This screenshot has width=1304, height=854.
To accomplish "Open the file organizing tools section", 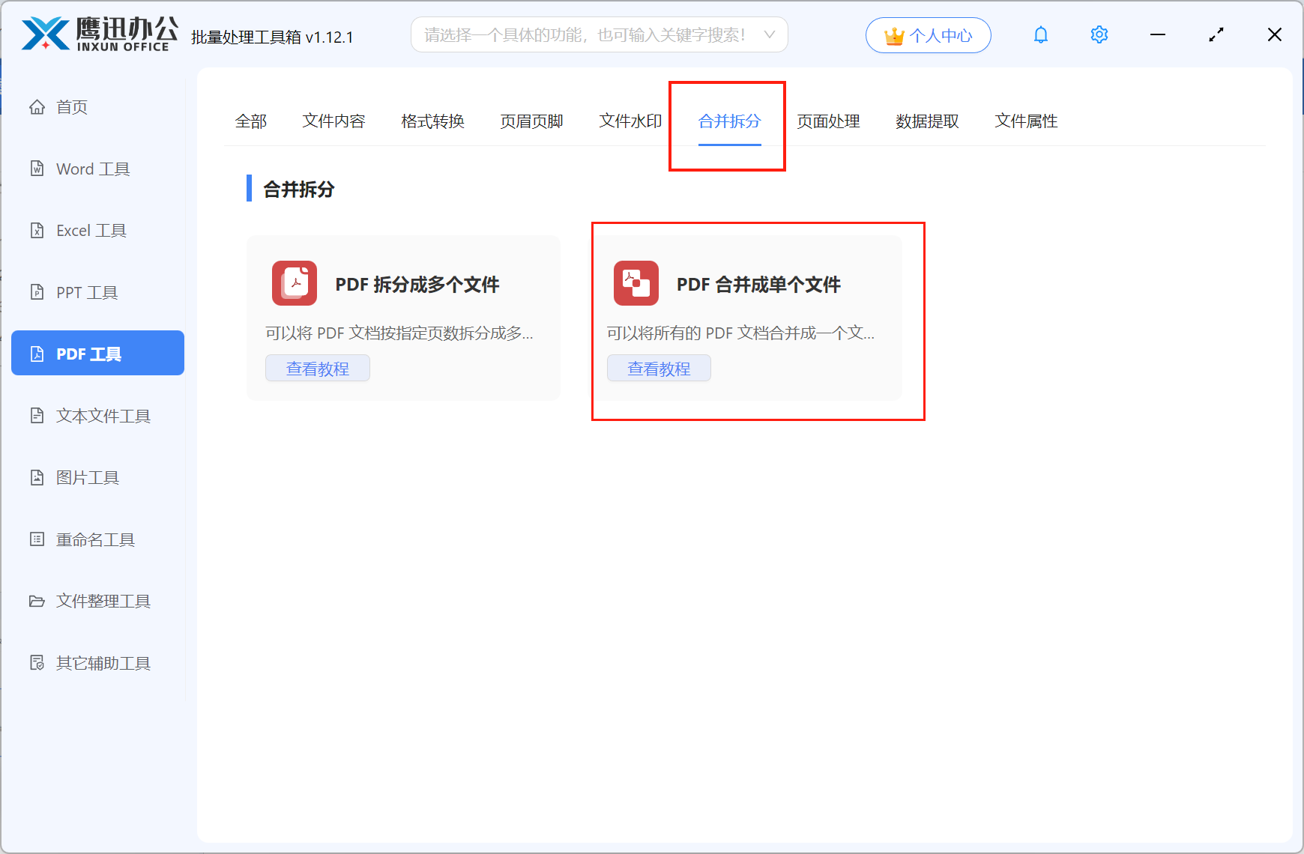I will click(103, 602).
